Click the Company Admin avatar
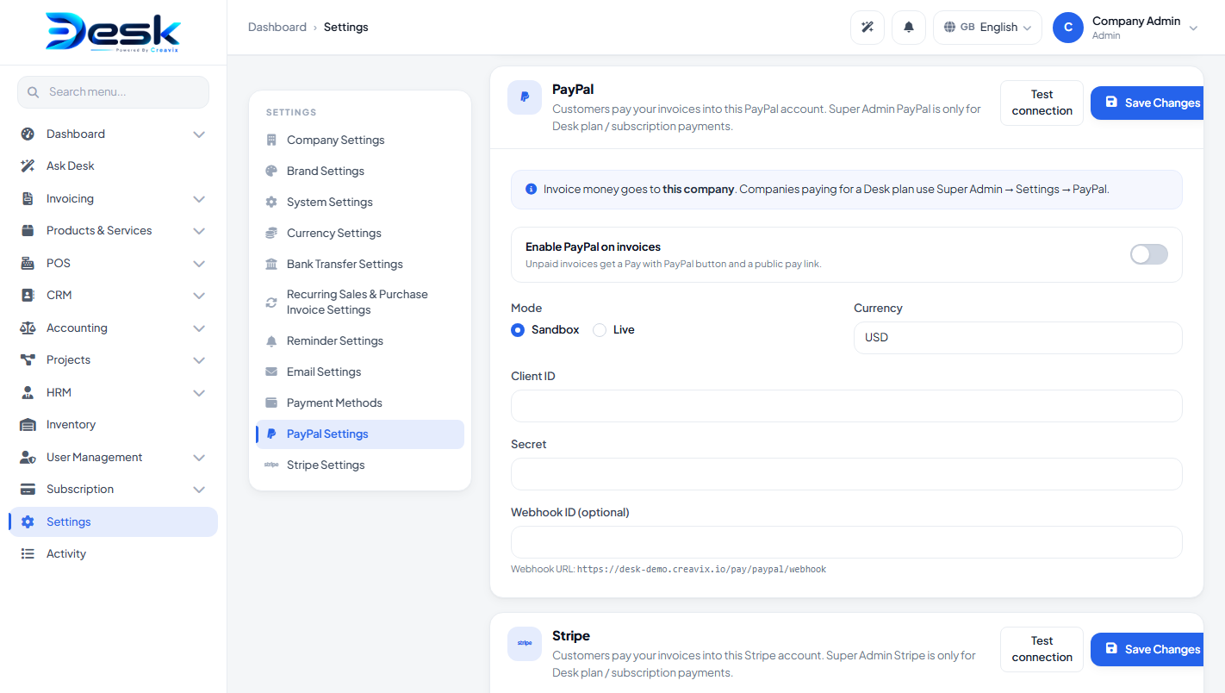This screenshot has width=1225, height=693. pos(1068,28)
